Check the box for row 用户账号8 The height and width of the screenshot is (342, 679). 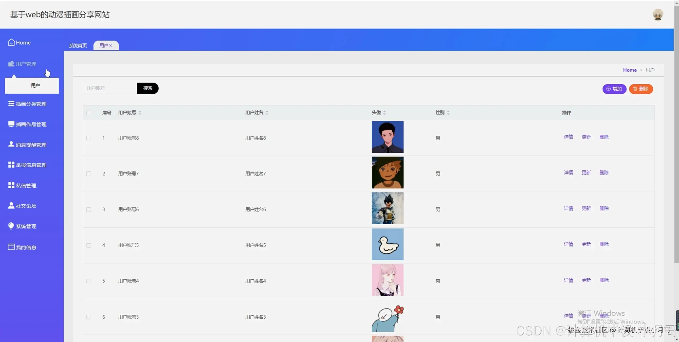89,138
